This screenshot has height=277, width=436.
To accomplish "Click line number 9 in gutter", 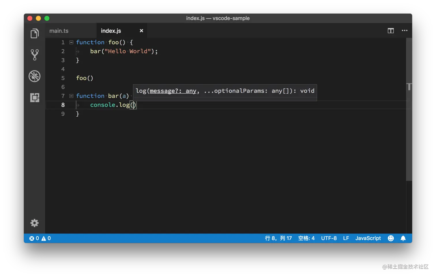I will click(63, 114).
